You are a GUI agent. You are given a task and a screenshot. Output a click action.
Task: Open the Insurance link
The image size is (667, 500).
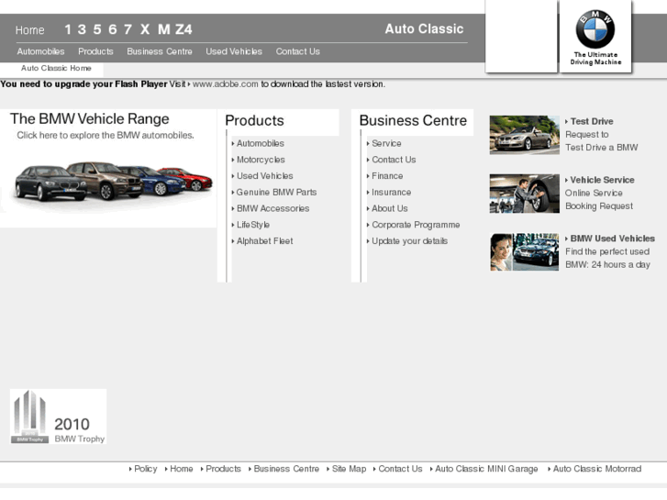tap(392, 193)
